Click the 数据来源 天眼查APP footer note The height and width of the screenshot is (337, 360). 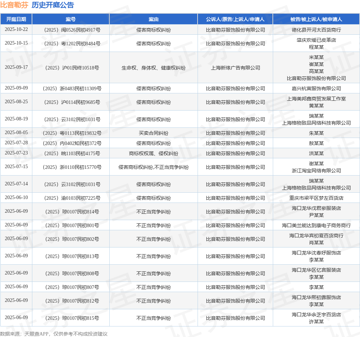[x=54, y=334]
